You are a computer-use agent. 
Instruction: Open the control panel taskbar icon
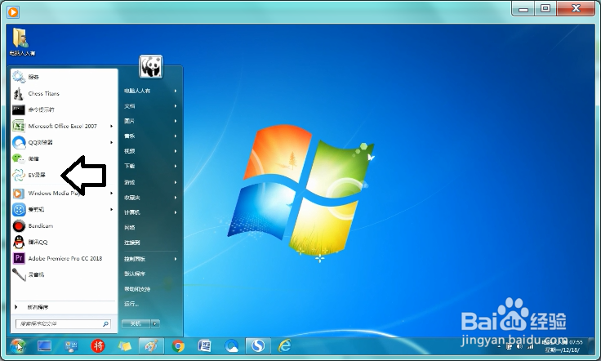pyautogui.click(x=71, y=346)
